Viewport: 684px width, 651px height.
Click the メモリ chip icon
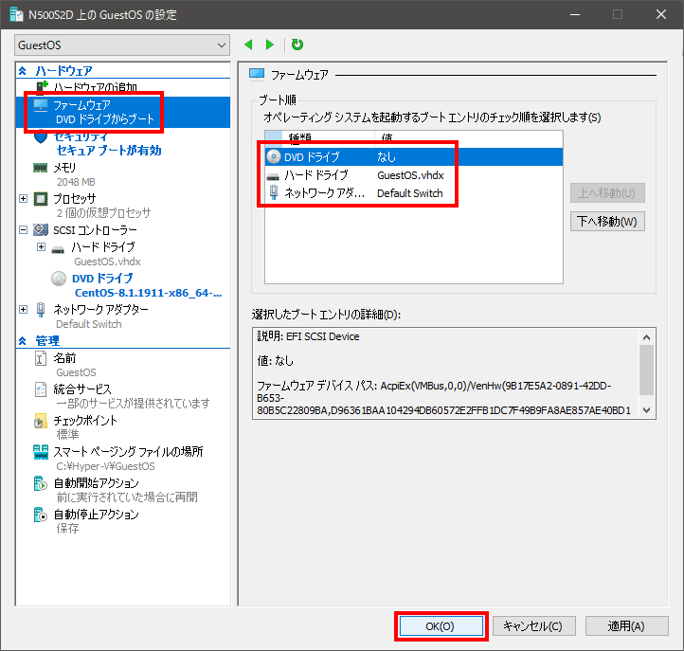41,168
